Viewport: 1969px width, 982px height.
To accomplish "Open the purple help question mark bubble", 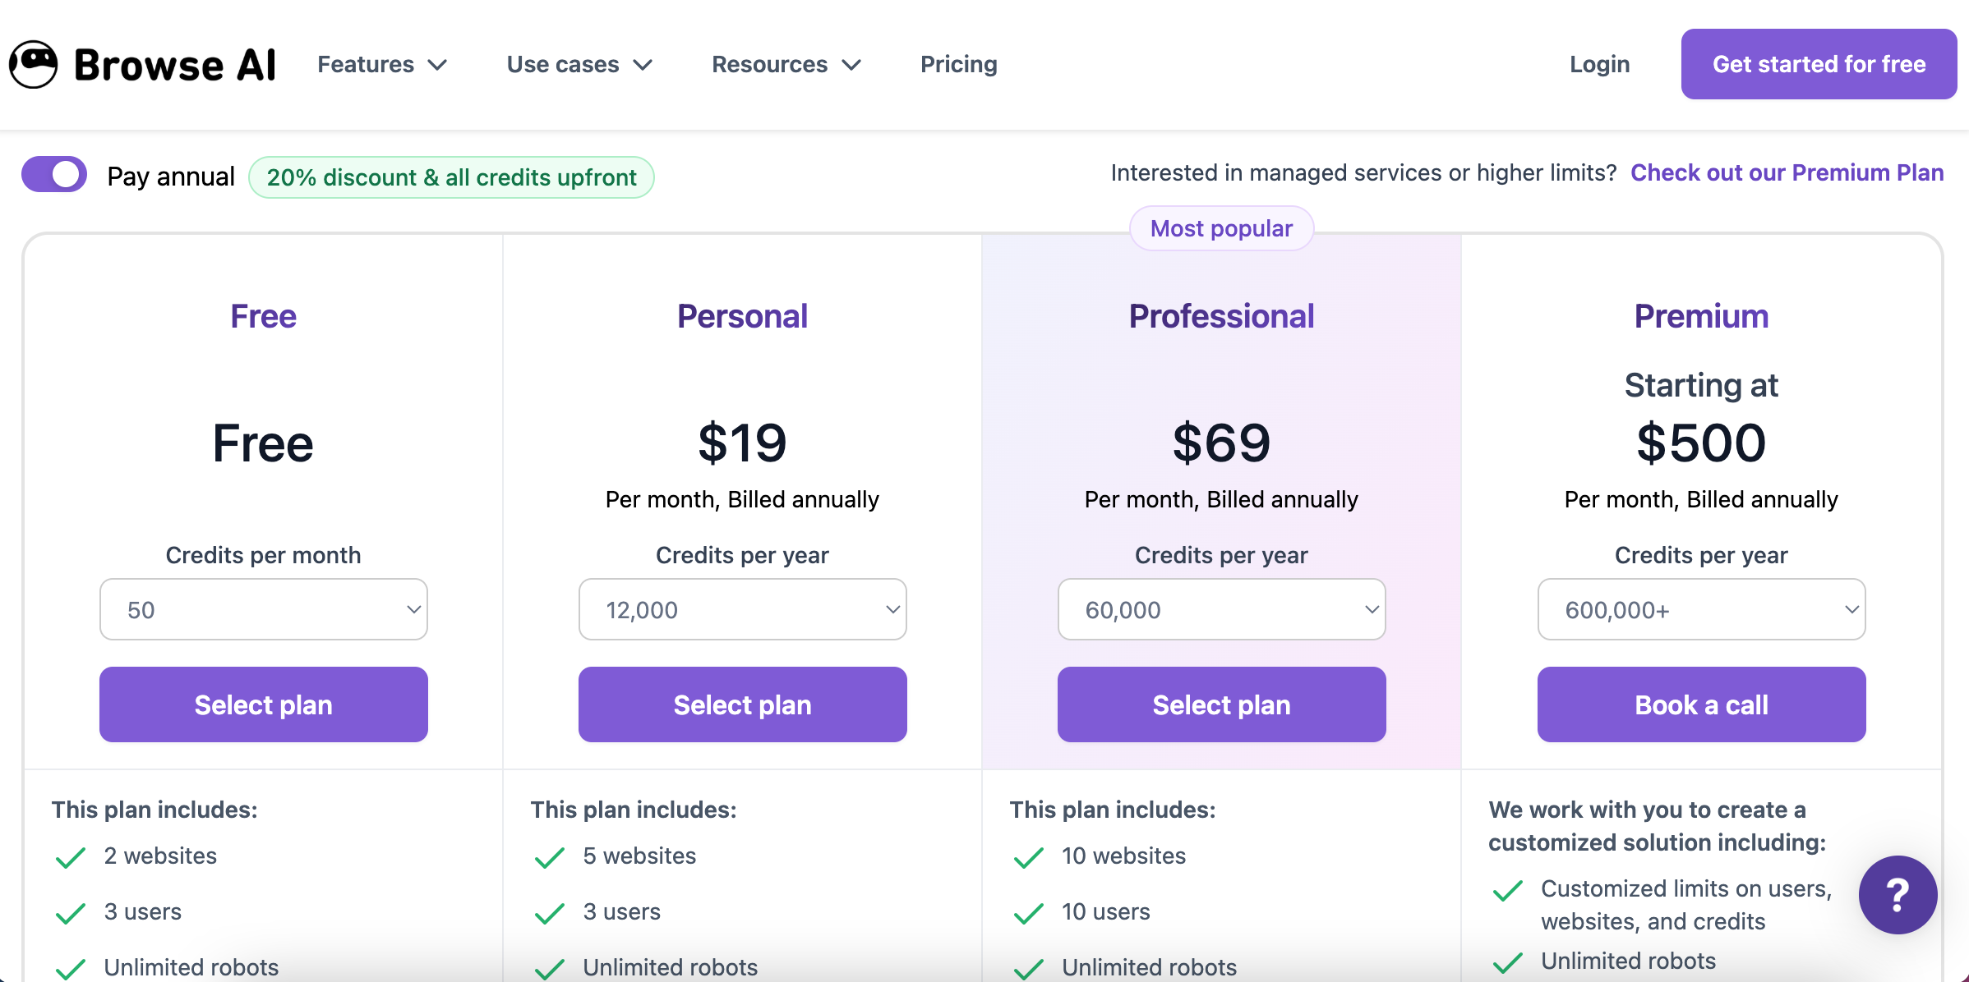I will (1898, 894).
